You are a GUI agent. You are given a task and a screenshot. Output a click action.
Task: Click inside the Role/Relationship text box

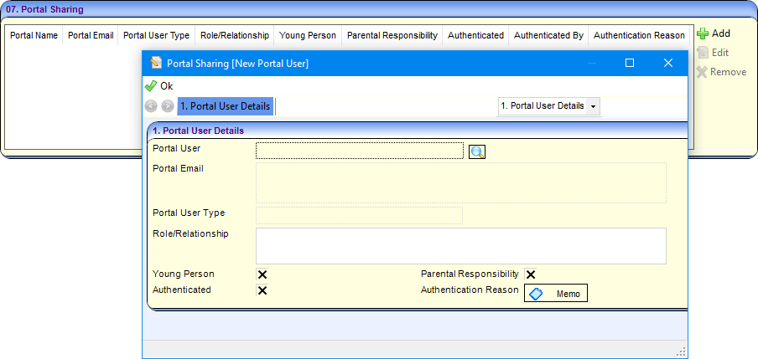460,245
